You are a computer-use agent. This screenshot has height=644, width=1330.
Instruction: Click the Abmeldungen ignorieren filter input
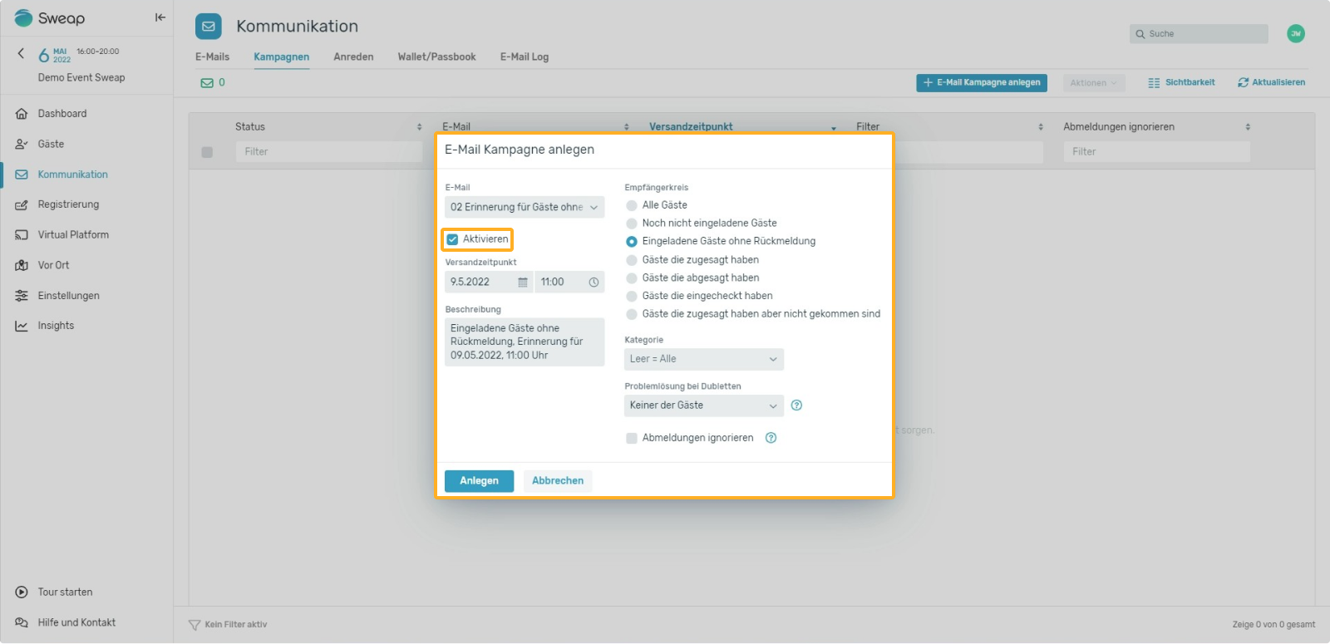(x=1156, y=152)
